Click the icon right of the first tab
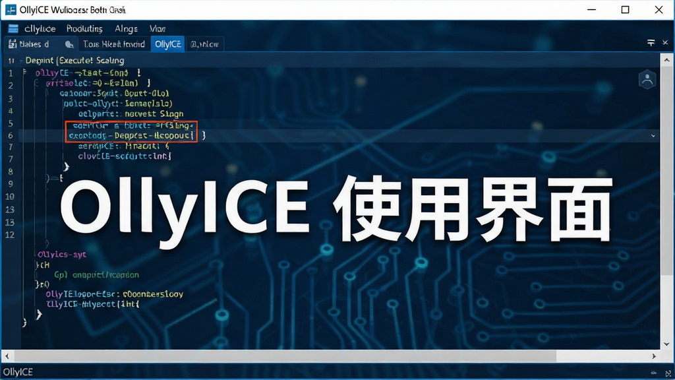 (x=69, y=44)
